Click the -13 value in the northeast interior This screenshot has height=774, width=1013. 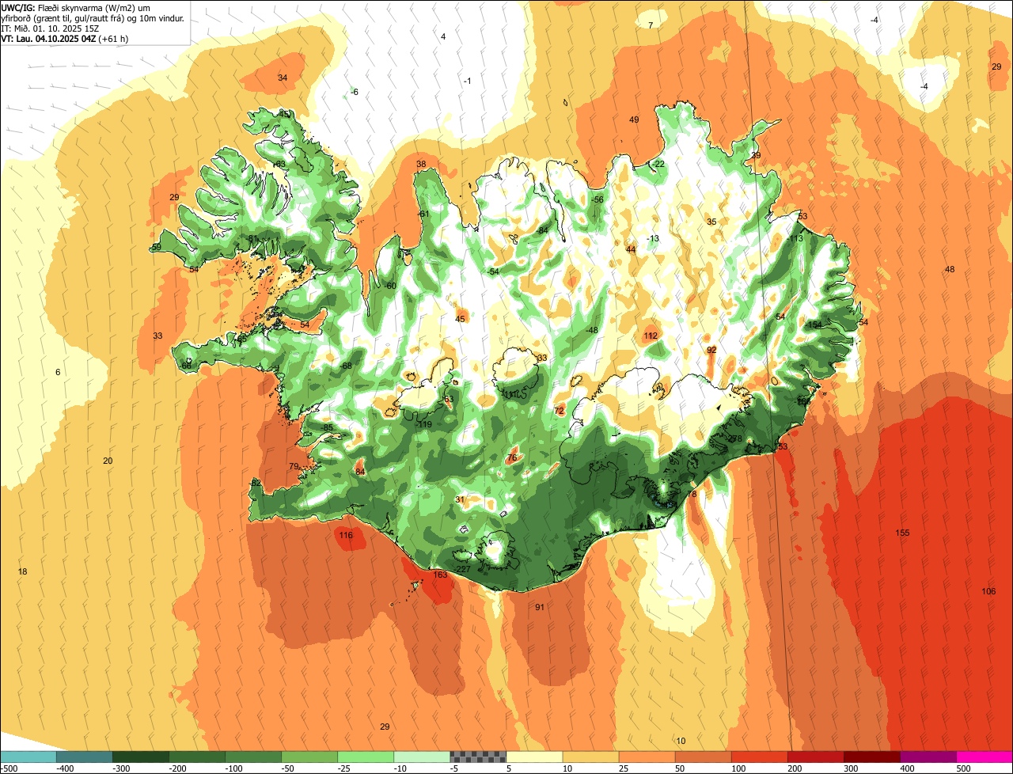[x=653, y=238]
